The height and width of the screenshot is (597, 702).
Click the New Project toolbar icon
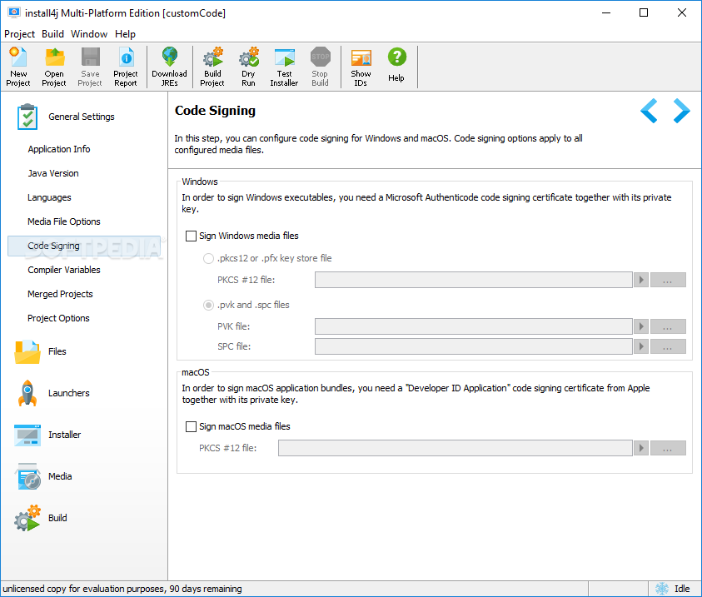pyautogui.click(x=18, y=67)
